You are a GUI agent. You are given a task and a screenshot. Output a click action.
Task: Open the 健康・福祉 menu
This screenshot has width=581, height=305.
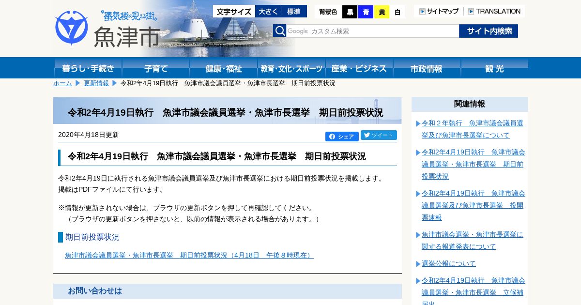tap(223, 68)
